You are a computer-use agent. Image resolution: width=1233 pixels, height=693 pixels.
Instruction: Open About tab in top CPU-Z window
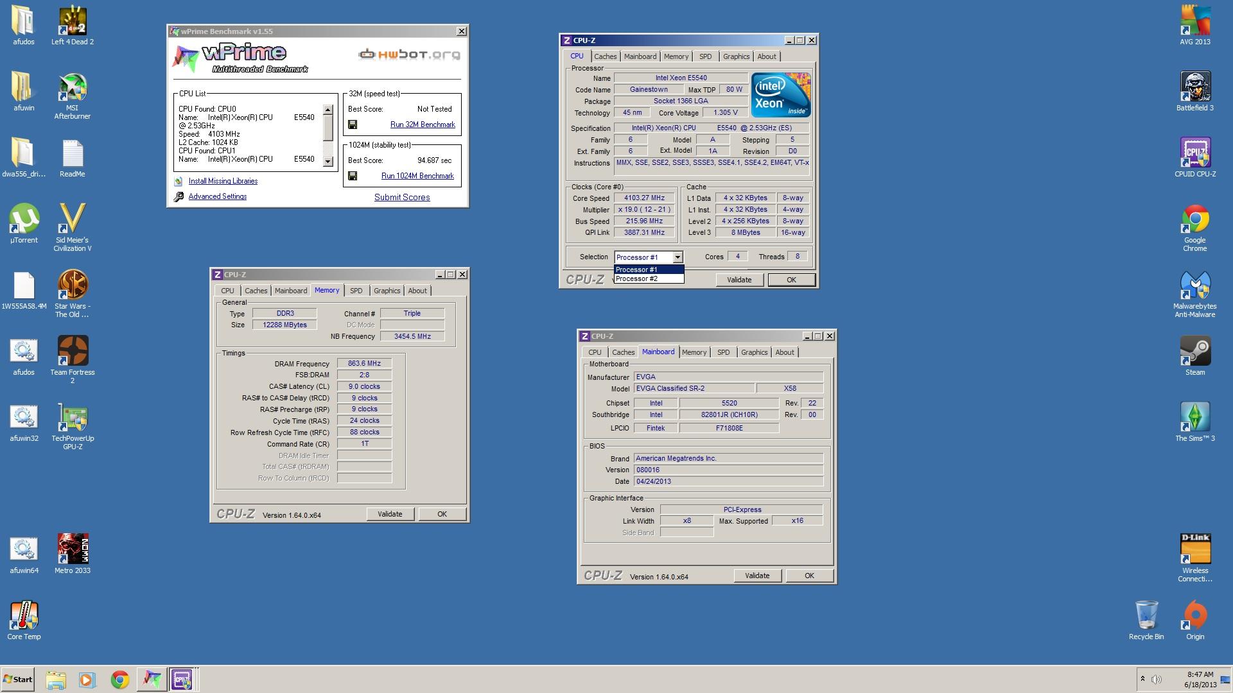(x=767, y=56)
